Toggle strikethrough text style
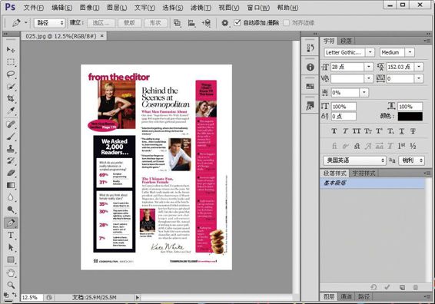The height and width of the screenshot is (304, 435). pyautogui.click(x=413, y=131)
